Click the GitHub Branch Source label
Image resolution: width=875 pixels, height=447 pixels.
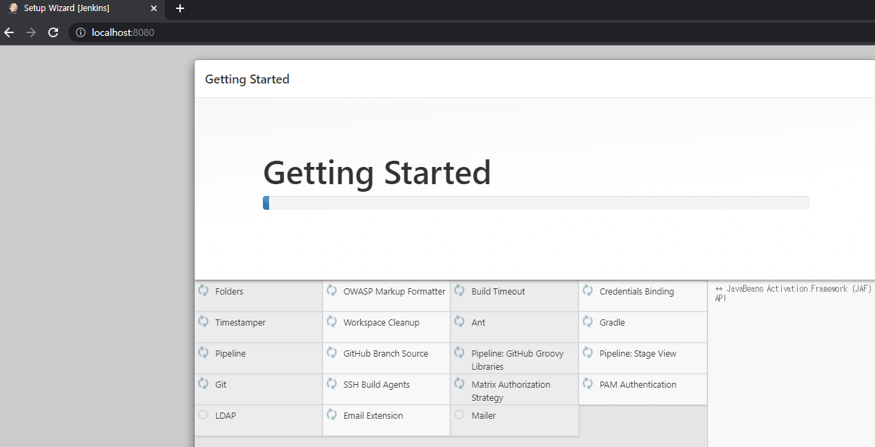pyautogui.click(x=386, y=354)
